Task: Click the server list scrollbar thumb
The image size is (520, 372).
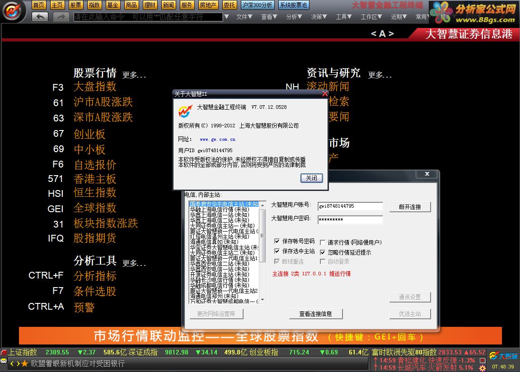Action: tap(262, 236)
